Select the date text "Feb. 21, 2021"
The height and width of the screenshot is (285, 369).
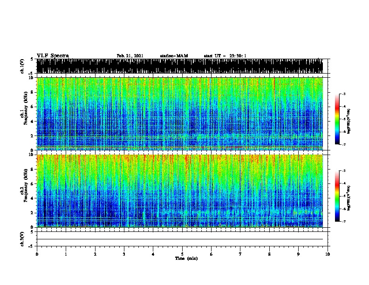(x=130, y=56)
